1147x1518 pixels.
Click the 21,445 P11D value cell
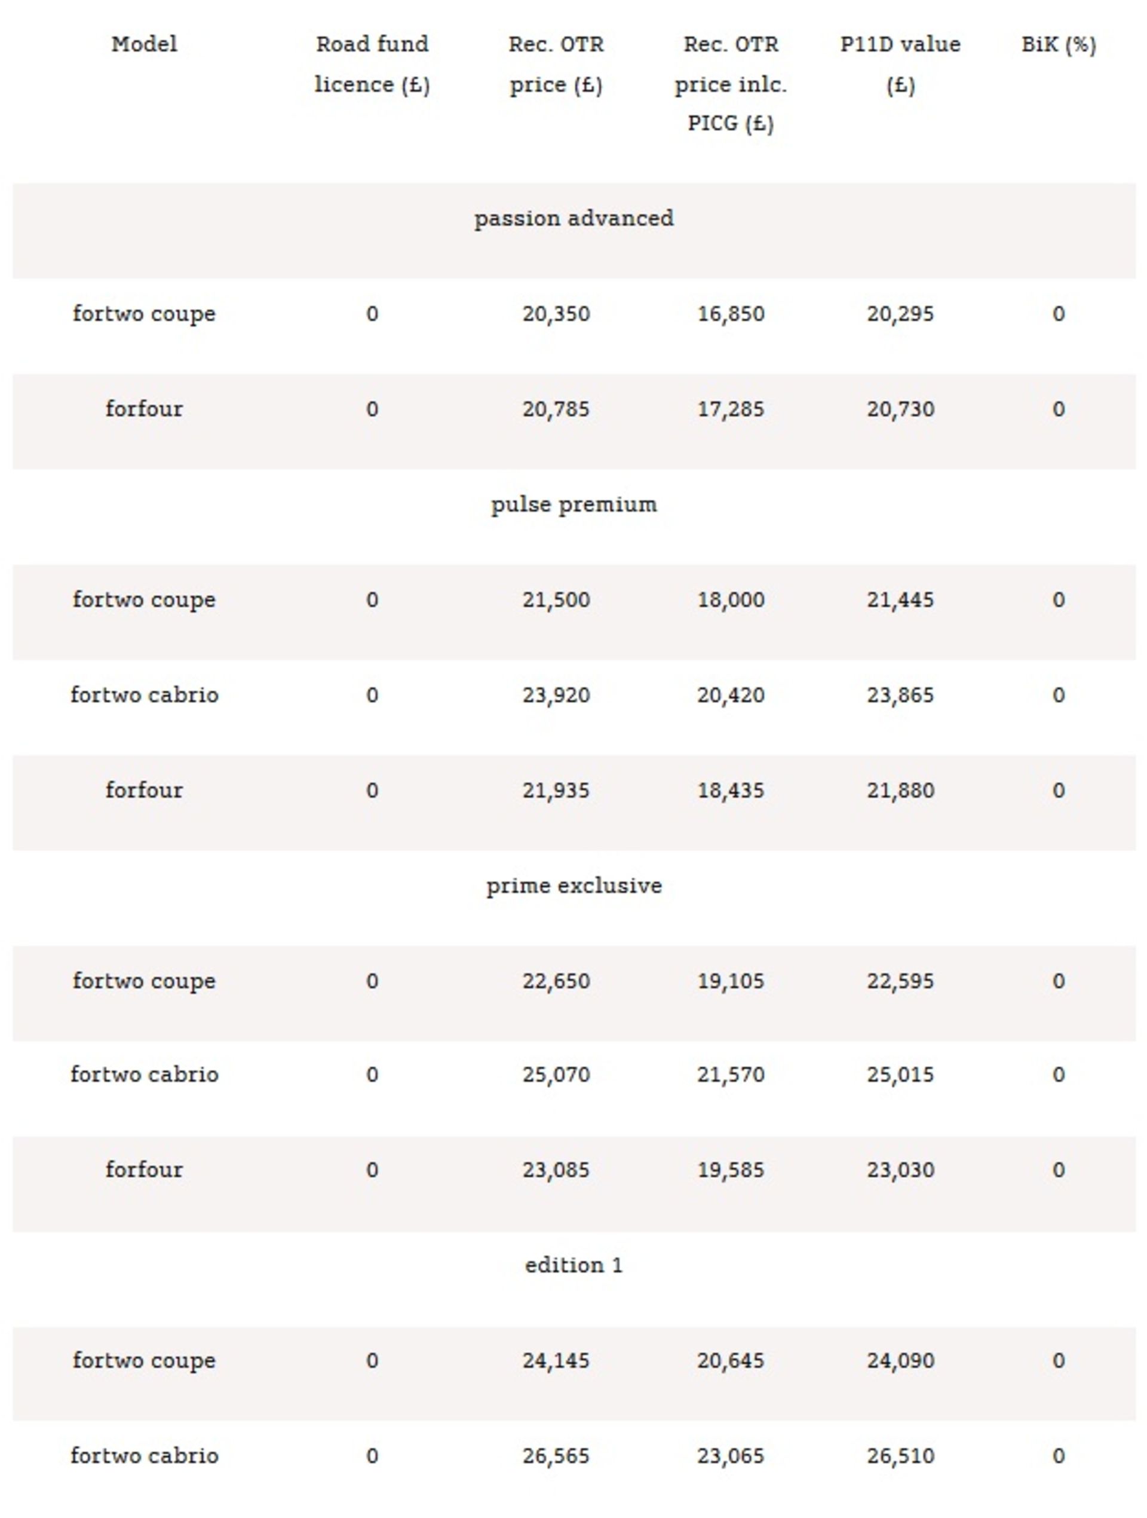click(900, 600)
